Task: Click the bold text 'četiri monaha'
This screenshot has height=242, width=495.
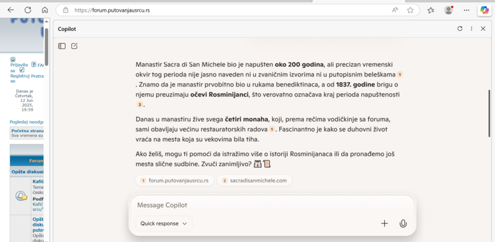Action: pyautogui.click(x=246, y=119)
